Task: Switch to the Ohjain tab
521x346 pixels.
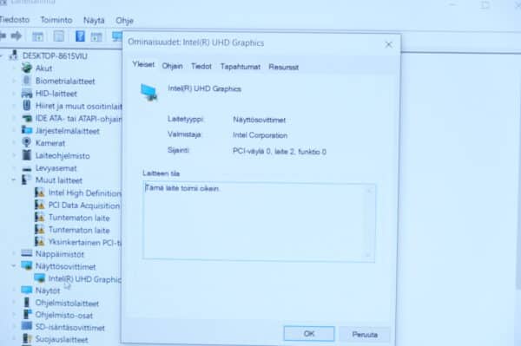Action: pos(172,66)
